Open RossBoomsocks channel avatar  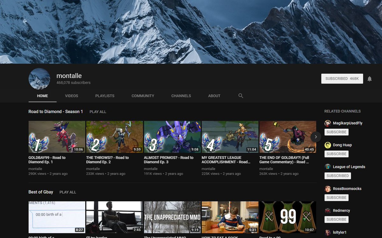[328, 189]
